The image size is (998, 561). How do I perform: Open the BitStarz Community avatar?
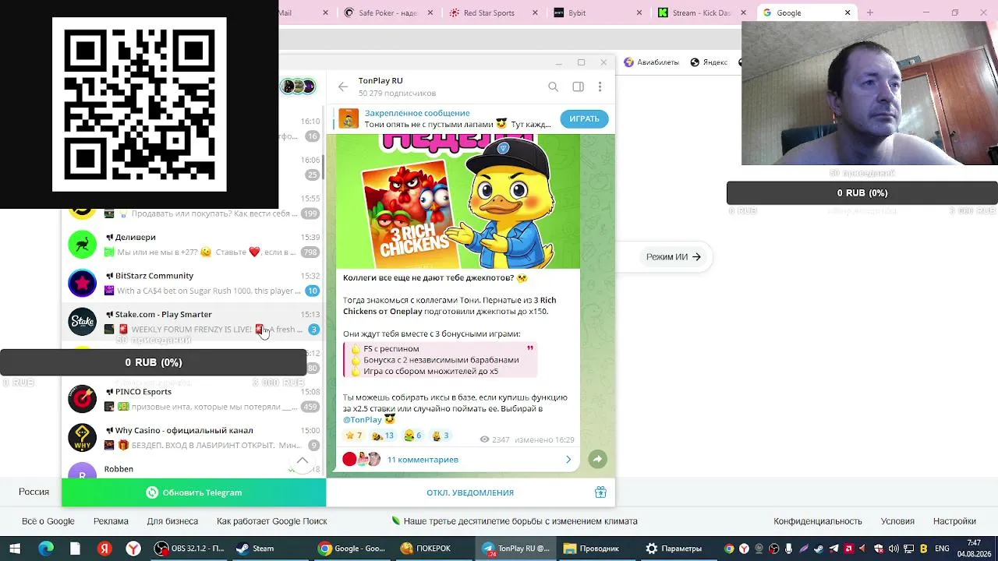(x=82, y=283)
